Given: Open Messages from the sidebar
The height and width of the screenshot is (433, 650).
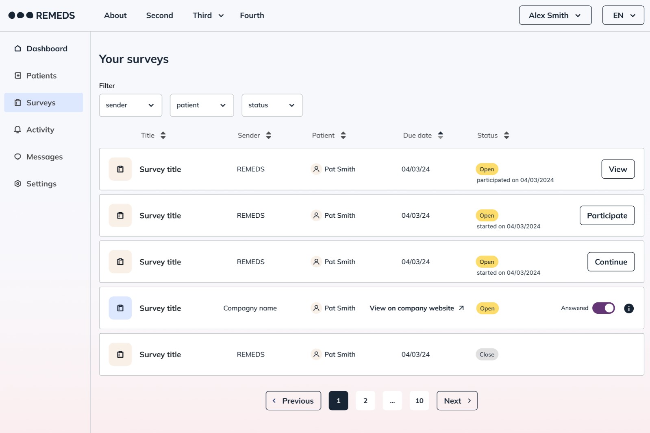Looking at the screenshot, I should click(44, 157).
